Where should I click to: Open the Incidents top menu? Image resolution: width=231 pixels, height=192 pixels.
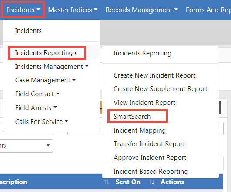23,10
